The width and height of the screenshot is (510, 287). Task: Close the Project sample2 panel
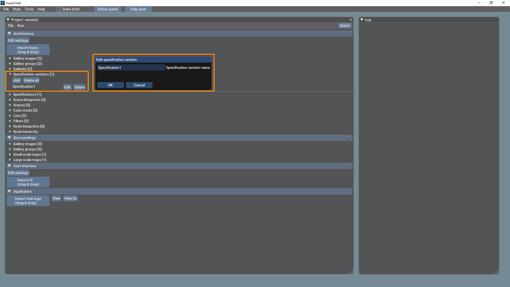pyautogui.click(x=351, y=20)
